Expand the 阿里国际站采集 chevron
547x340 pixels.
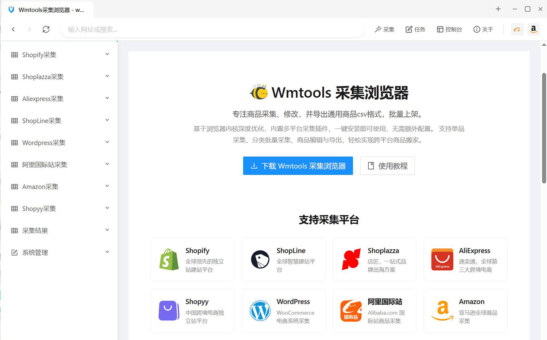click(107, 164)
